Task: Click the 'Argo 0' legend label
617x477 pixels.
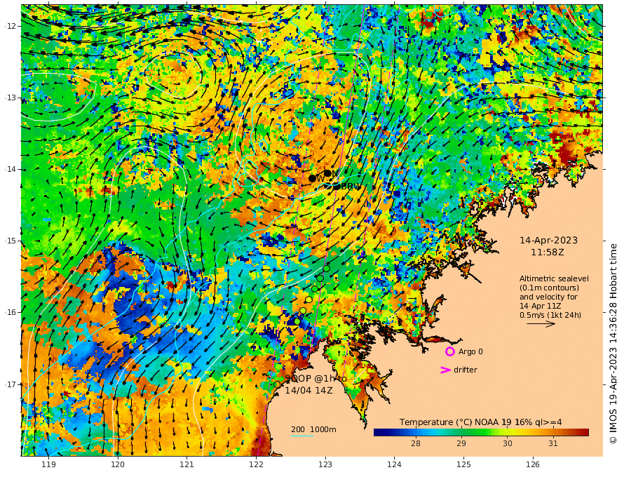Action: [470, 351]
